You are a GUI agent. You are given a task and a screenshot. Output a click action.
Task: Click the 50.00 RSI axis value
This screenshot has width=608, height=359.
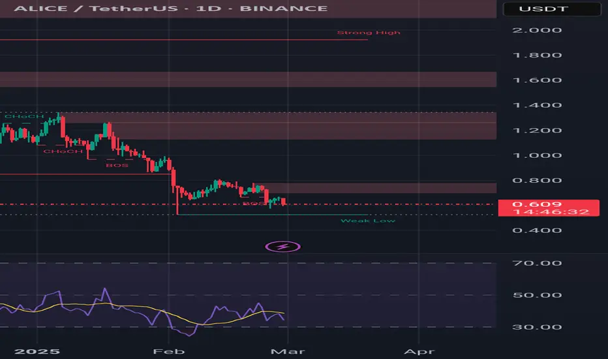tap(537, 295)
